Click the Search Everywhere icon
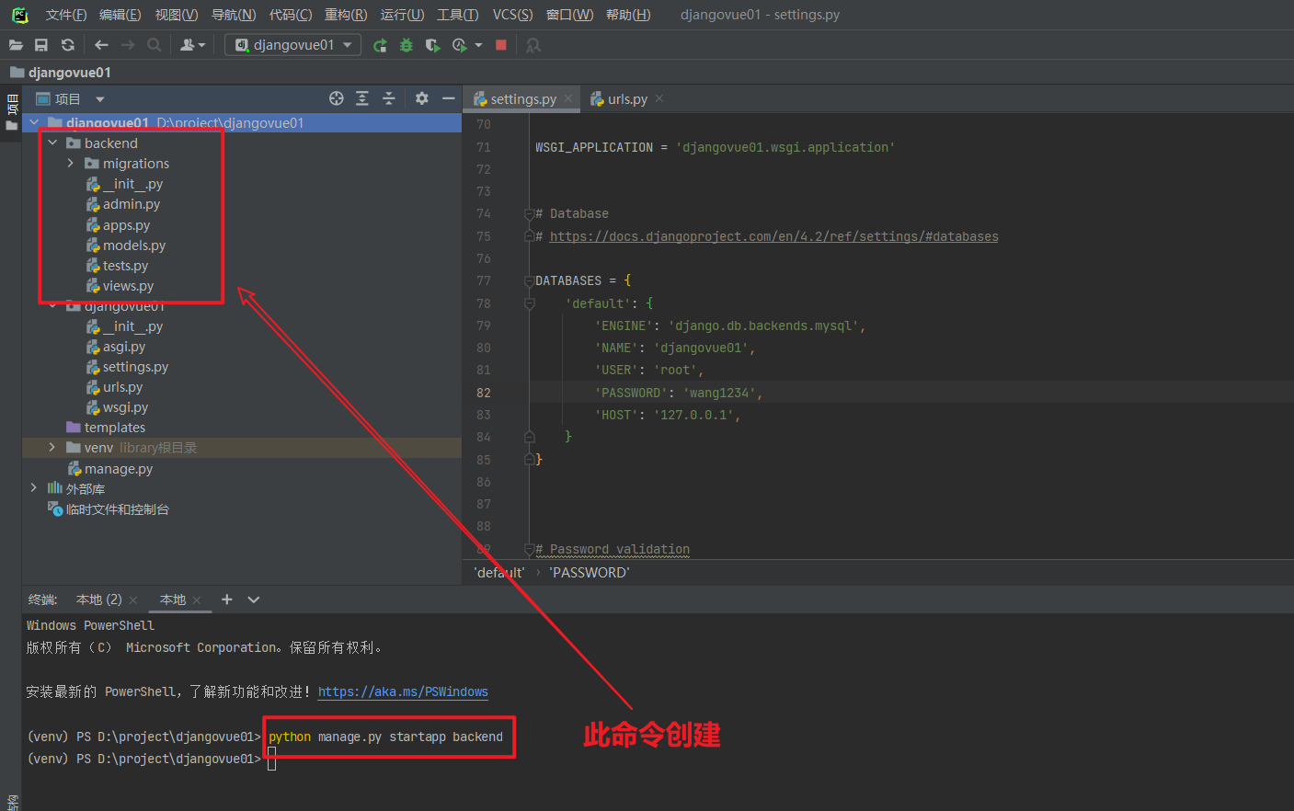The height and width of the screenshot is (811, 1294). pos(533,45)
